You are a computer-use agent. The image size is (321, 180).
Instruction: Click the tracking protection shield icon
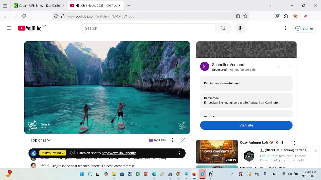point(56,16)
